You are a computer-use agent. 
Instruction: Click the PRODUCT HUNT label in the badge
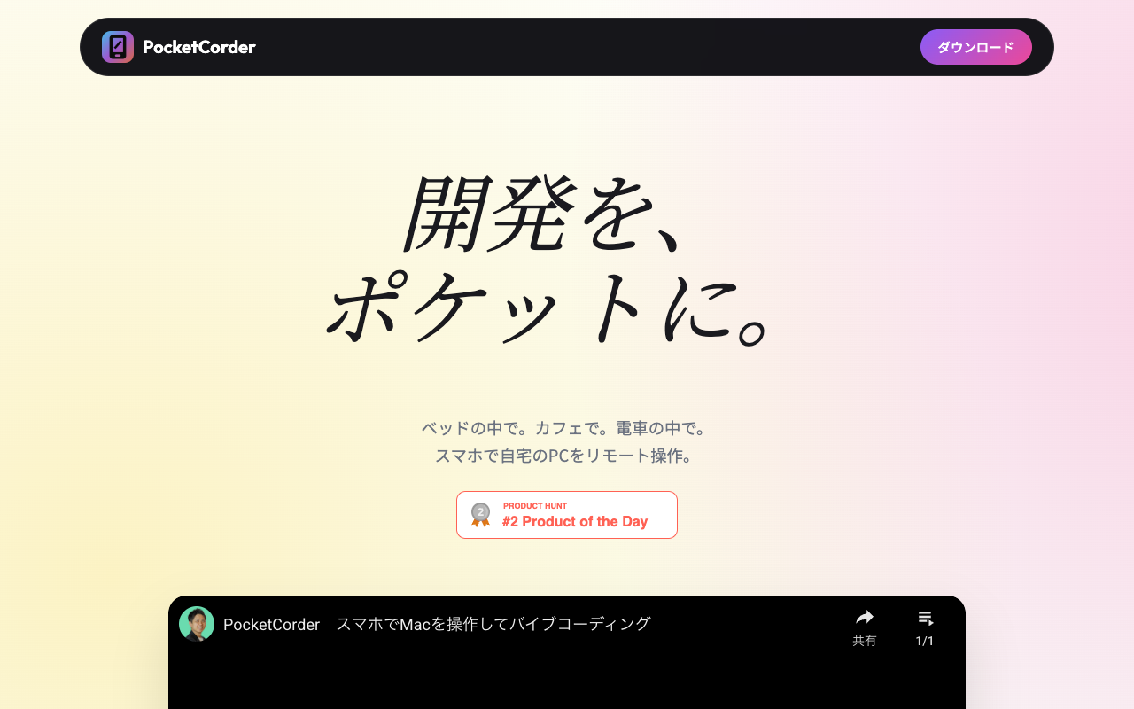[x=536, y=505]
